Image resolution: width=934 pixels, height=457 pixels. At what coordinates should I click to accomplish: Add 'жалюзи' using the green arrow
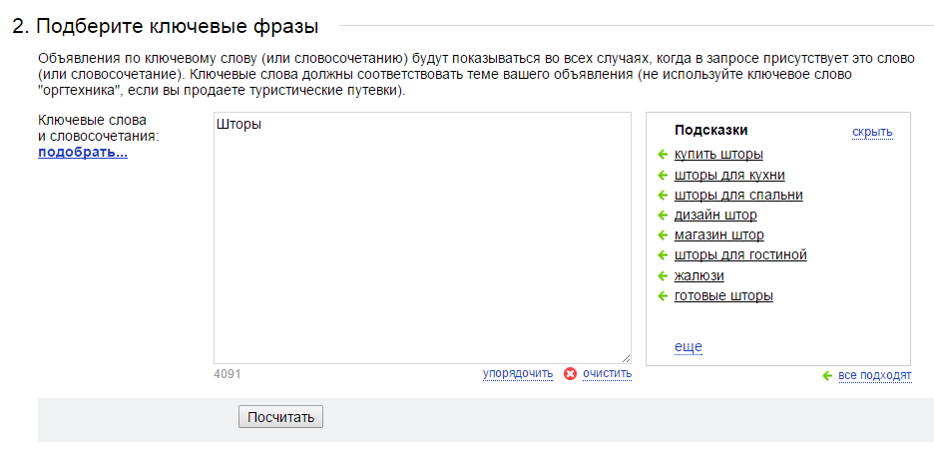pyautogui.click(x=662, y=275)
